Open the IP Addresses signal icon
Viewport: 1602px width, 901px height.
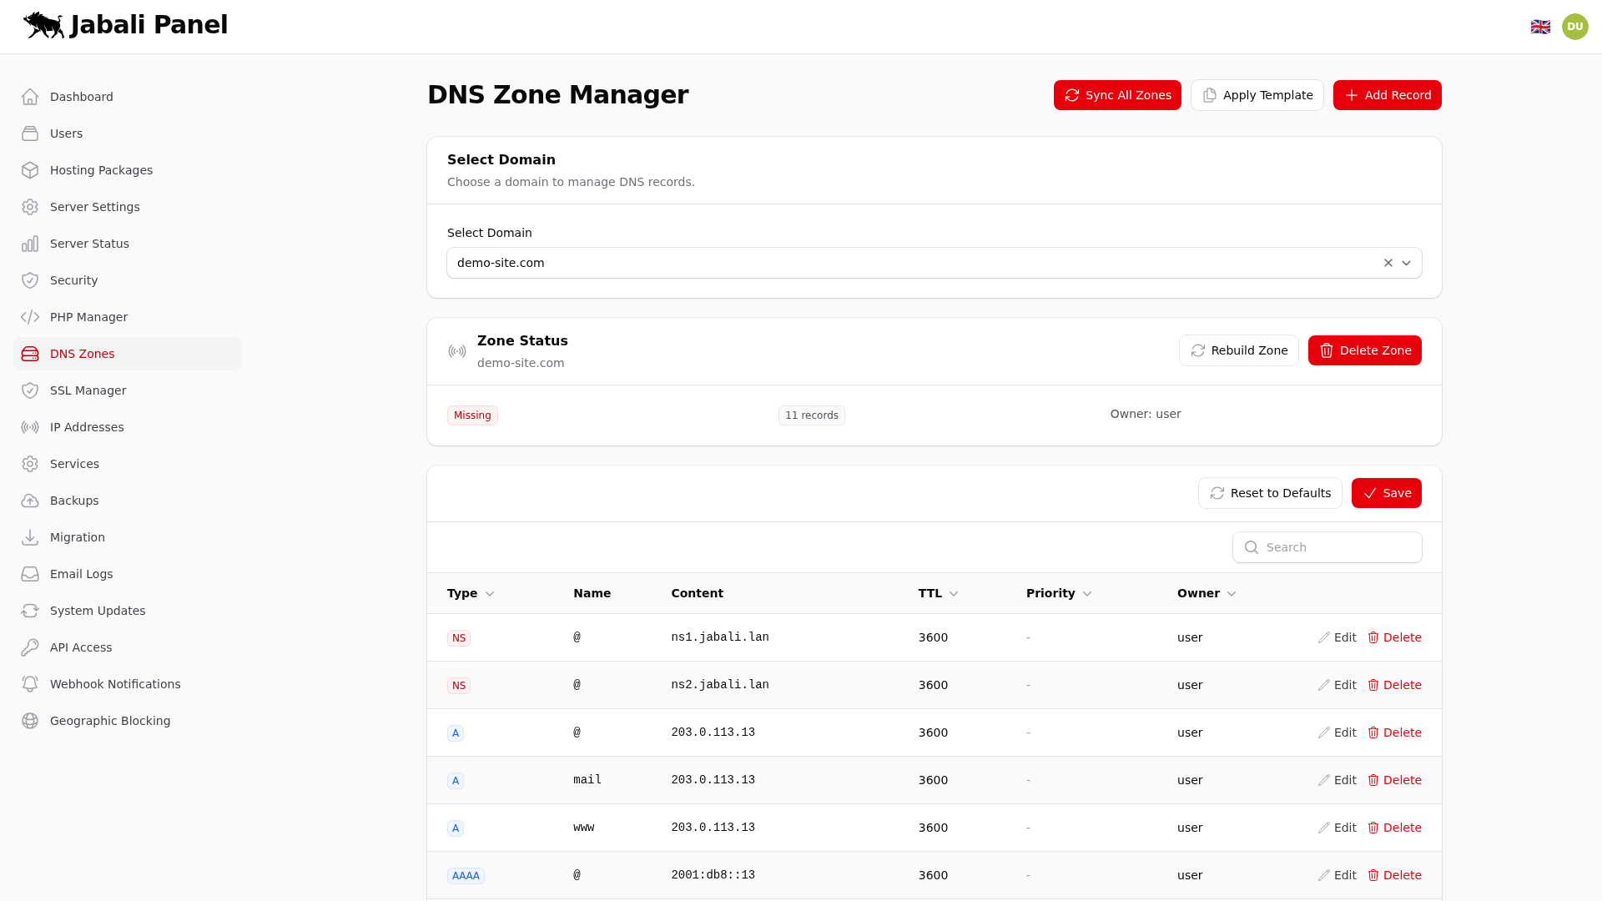30,427
